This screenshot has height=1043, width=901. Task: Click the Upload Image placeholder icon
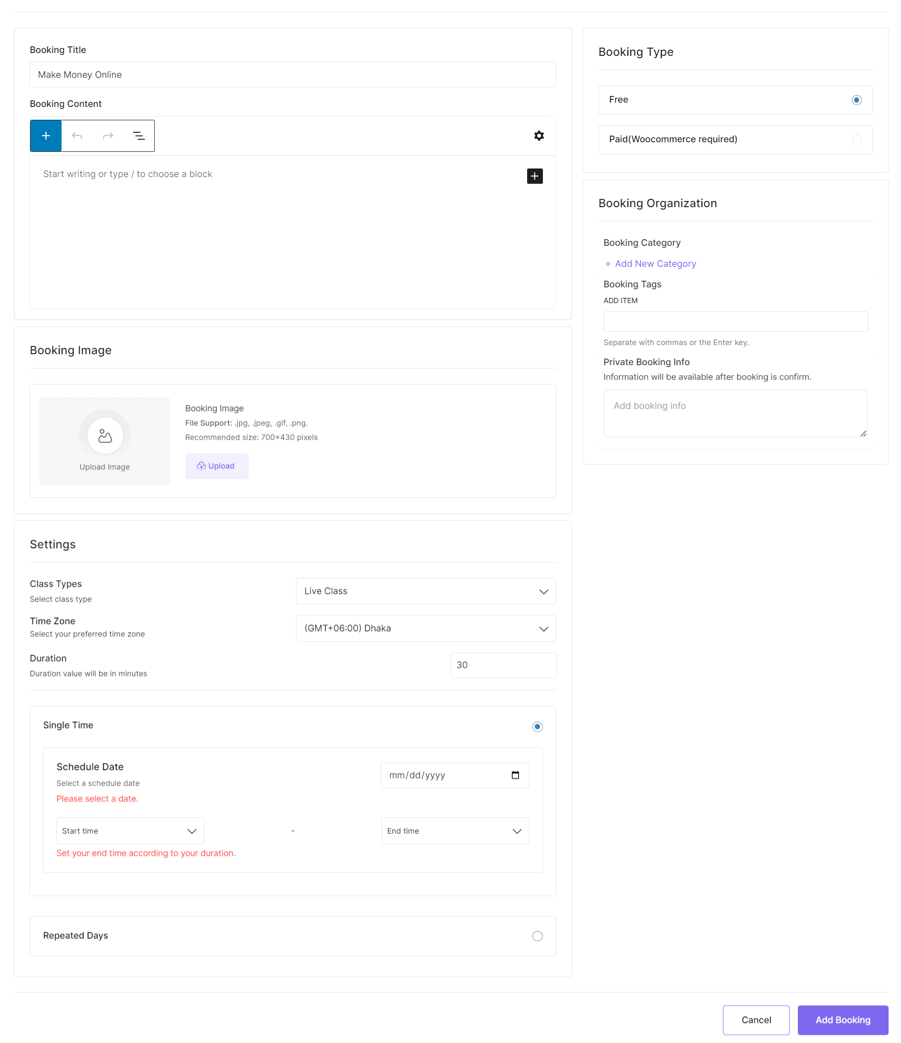pos(105,435)
